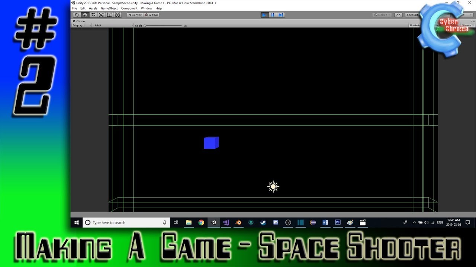The image size is (476, 267).
Task: Open Discord from the taskbar
Action: pos(276,222)
